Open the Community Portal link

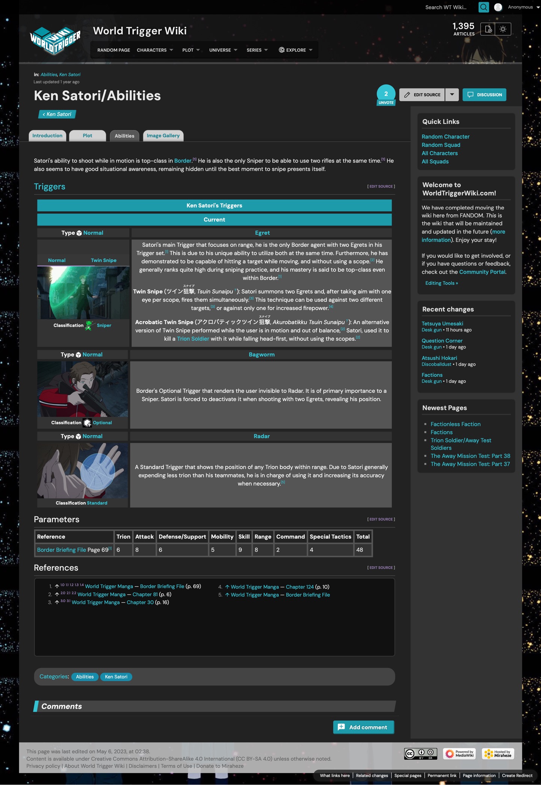(482, 272)
